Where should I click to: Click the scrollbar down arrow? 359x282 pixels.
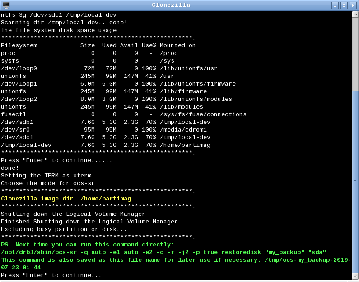[355, 276]
